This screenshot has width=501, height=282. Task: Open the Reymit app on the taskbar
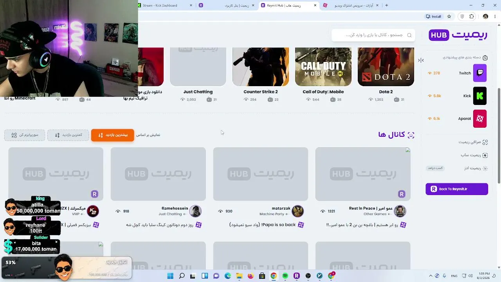pyautogui.click(x=296, y=276)
